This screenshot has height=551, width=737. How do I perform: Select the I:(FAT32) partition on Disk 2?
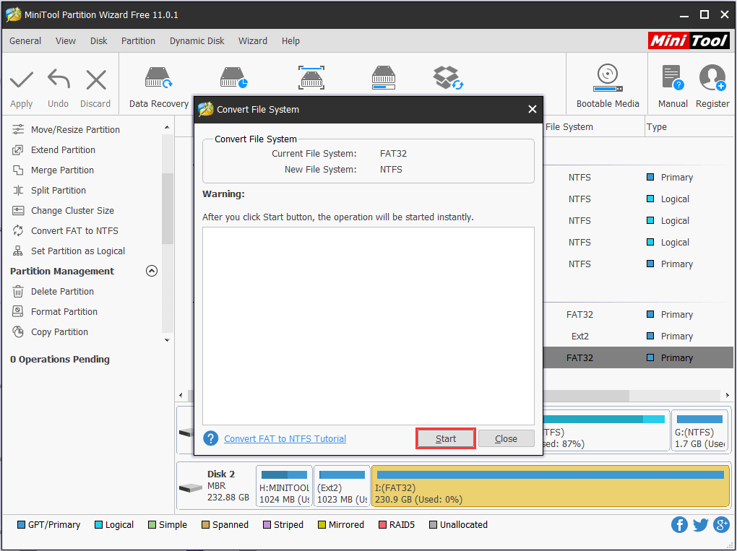pyautogui.click(x=549, y=485)
